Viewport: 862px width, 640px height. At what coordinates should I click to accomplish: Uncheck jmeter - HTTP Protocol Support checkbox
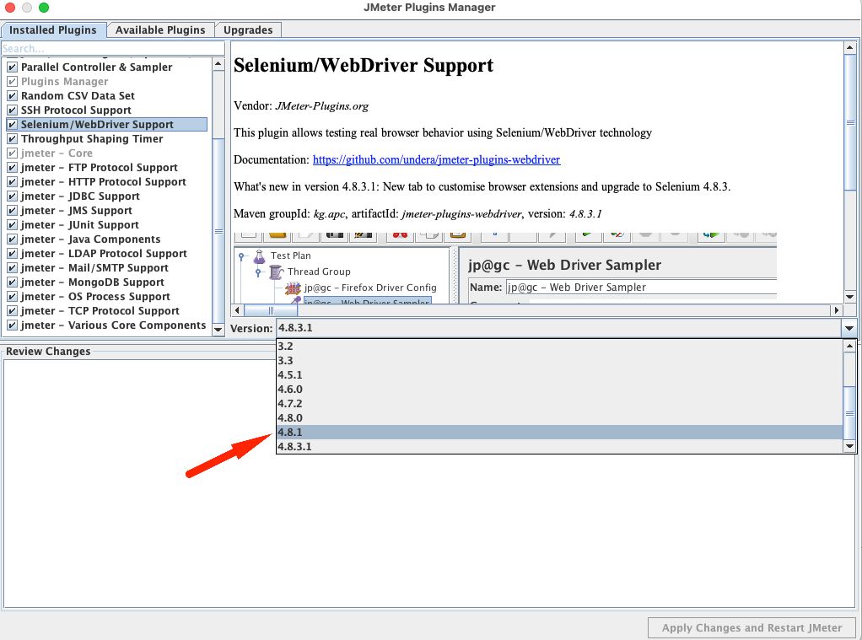coord(12,181)
